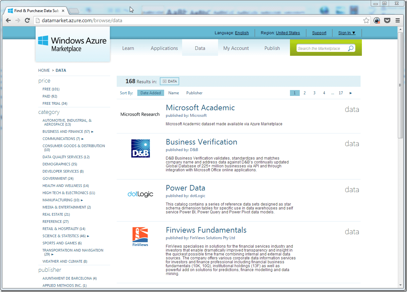The height and width of the screenshot is (292, 407).
Task: Filter by FREE TRIAL (34)
Action: (55, 103)
